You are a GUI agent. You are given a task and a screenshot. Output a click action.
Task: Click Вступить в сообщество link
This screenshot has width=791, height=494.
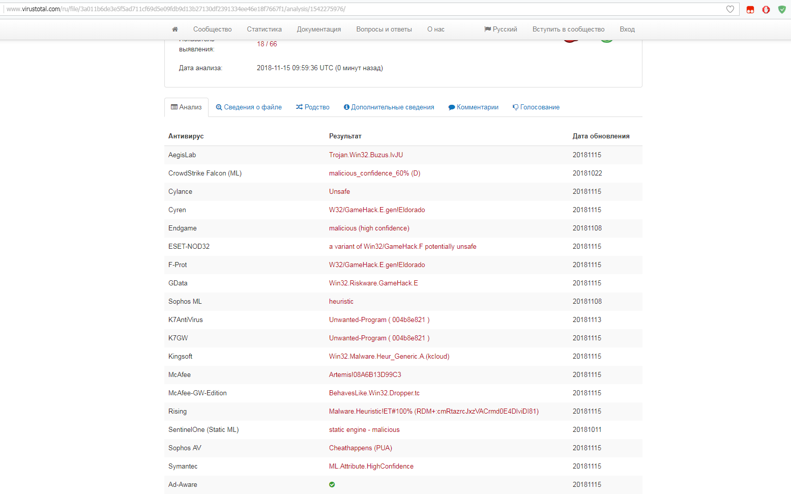coord(568,30)
